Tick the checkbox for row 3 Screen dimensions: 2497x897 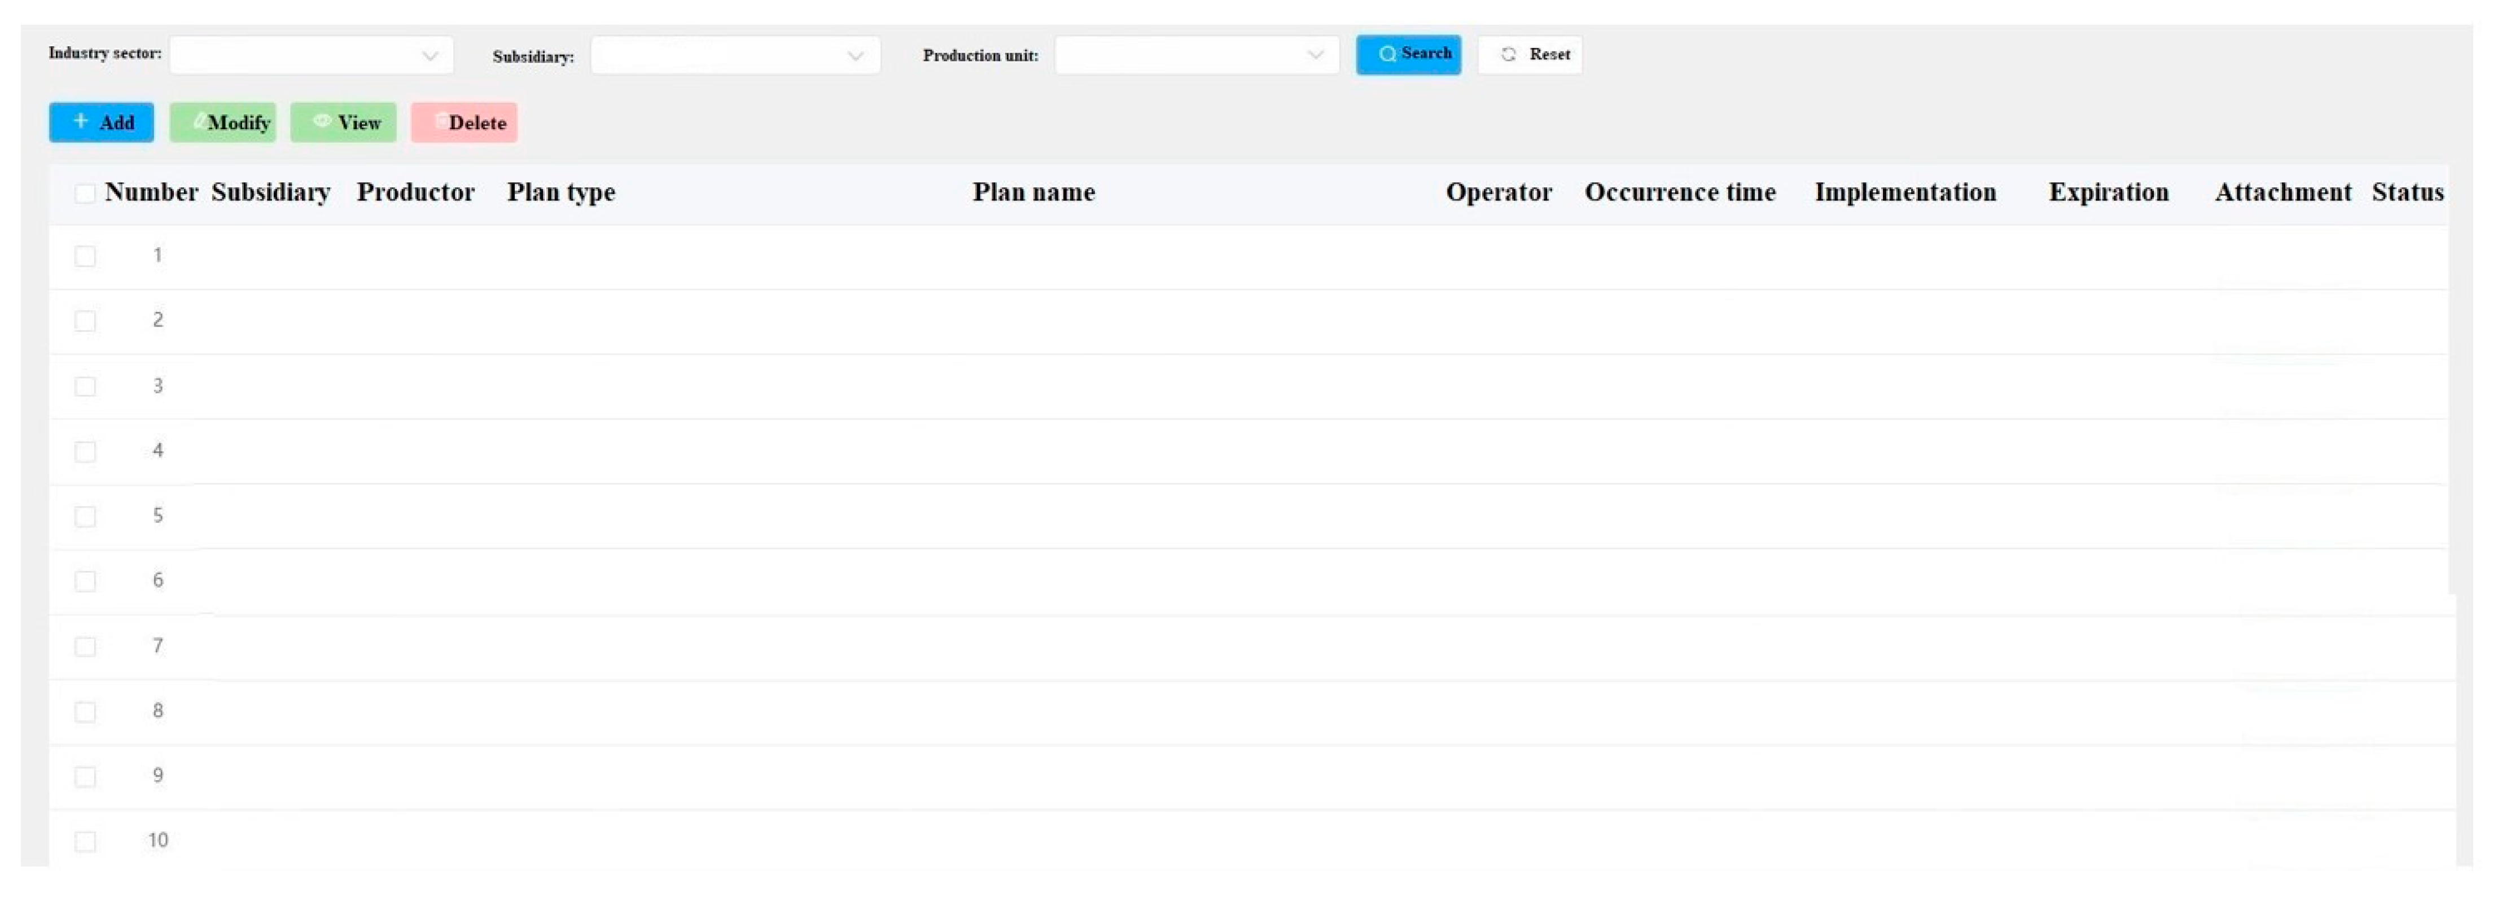coord(85,386)
